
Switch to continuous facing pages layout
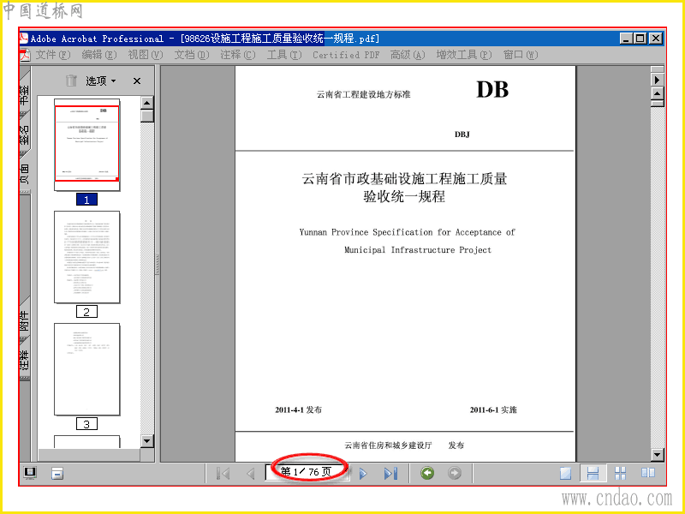click(x=620, y=473)
